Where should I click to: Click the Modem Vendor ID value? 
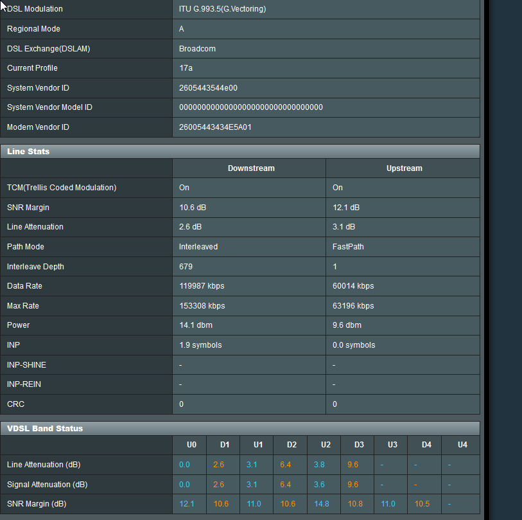pos(215,127)
